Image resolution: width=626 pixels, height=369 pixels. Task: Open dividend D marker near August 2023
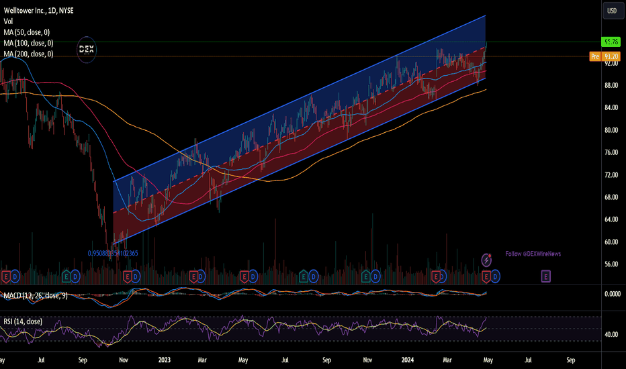click(x=314, y=276)
